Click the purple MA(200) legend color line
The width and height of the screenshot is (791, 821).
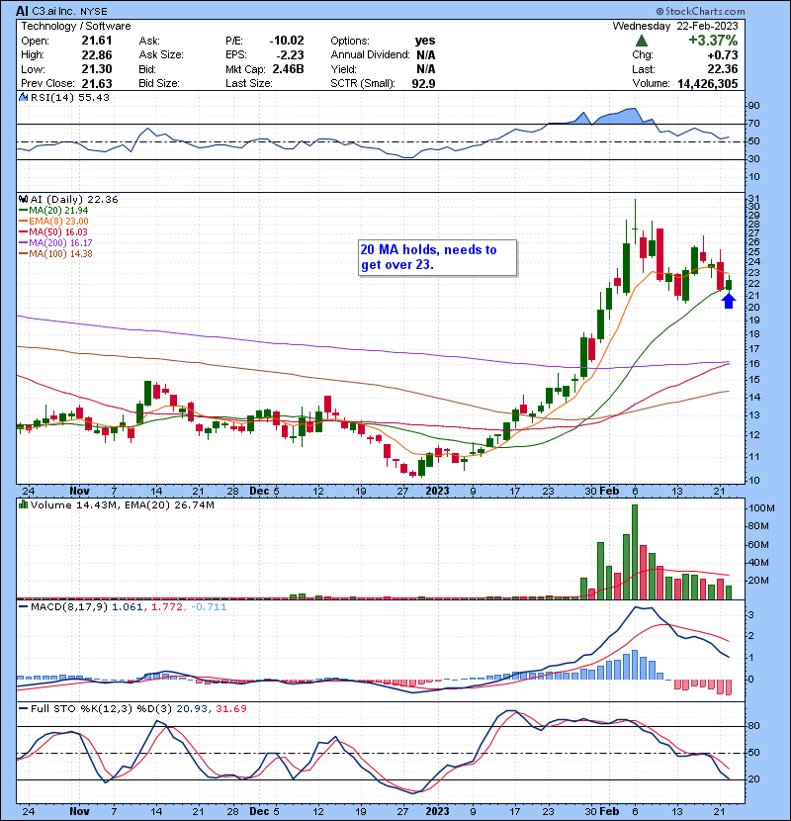[x=24, y=243]
